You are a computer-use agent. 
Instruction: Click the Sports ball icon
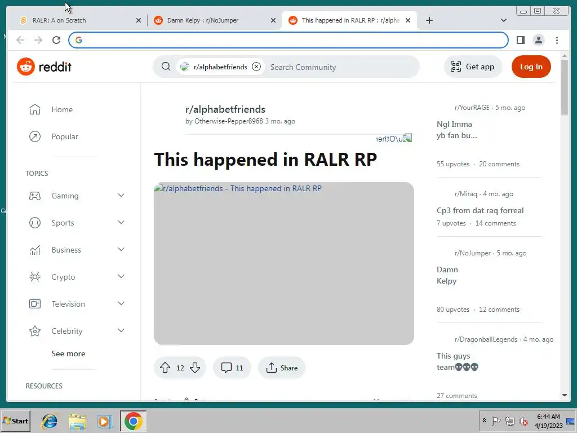[x=35, y=223]
